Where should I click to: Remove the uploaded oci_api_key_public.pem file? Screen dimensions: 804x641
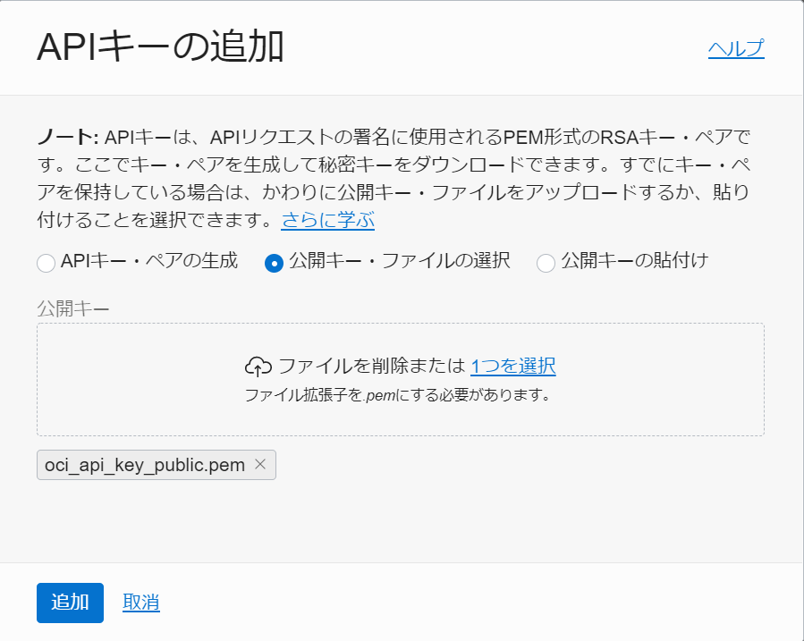coord(260,464)
